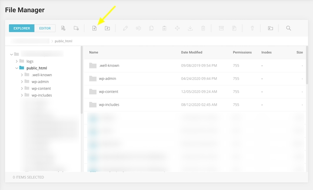Click the Extract archive icon

(234, 28)
